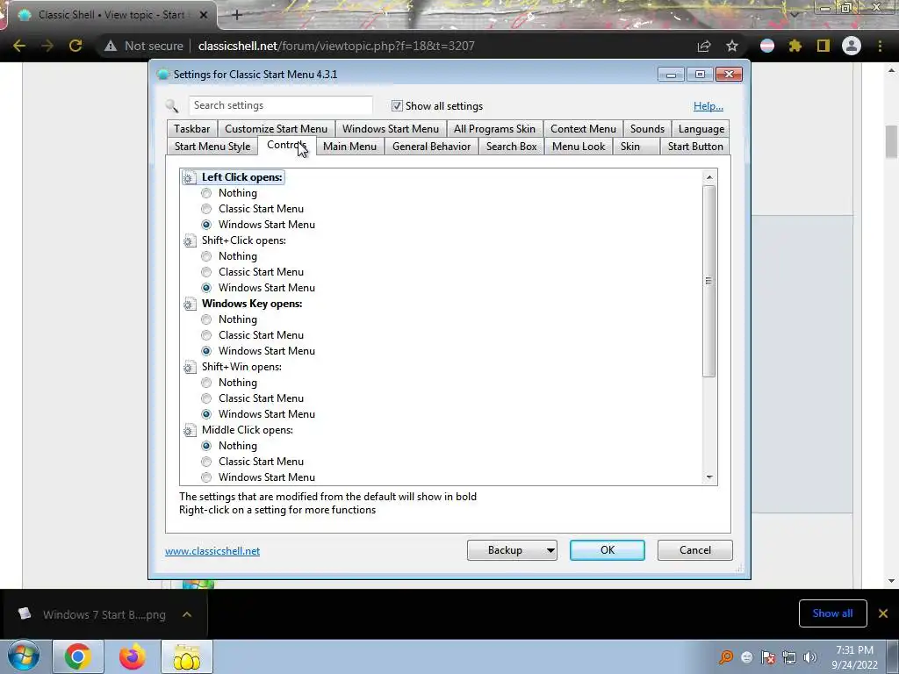Image resolution: width=899 pixels, height=674 pixels.
Task: Switch to the Main Menu tab
Action: pyautogui.click(x=349, y=147)
